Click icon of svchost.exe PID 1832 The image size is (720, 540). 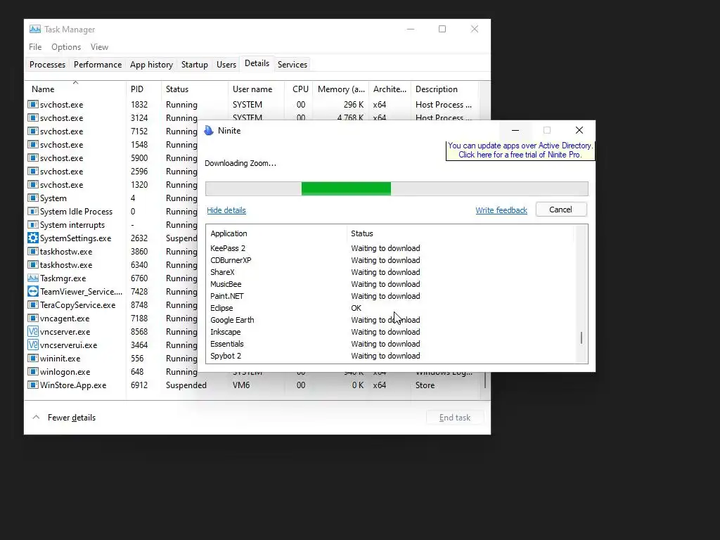[33, 104]
